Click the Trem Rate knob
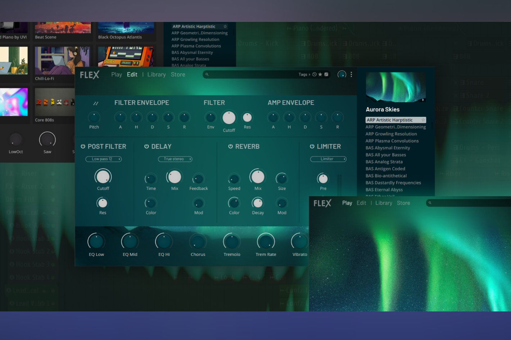Viewport: 511px width, 340px height. click(266, 242)
